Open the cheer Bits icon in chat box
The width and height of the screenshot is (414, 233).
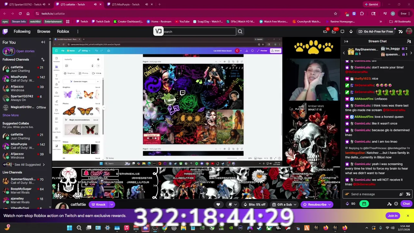pos(401,194)
